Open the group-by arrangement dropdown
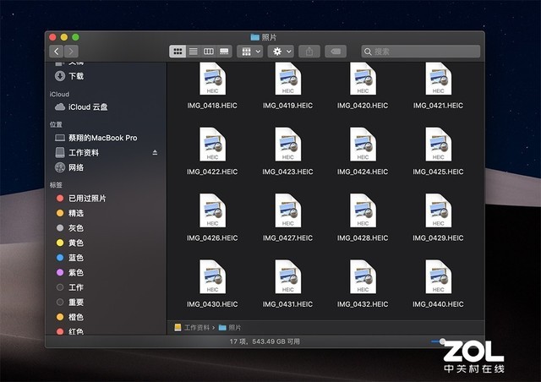541x382 pixels. pos(251,52)
